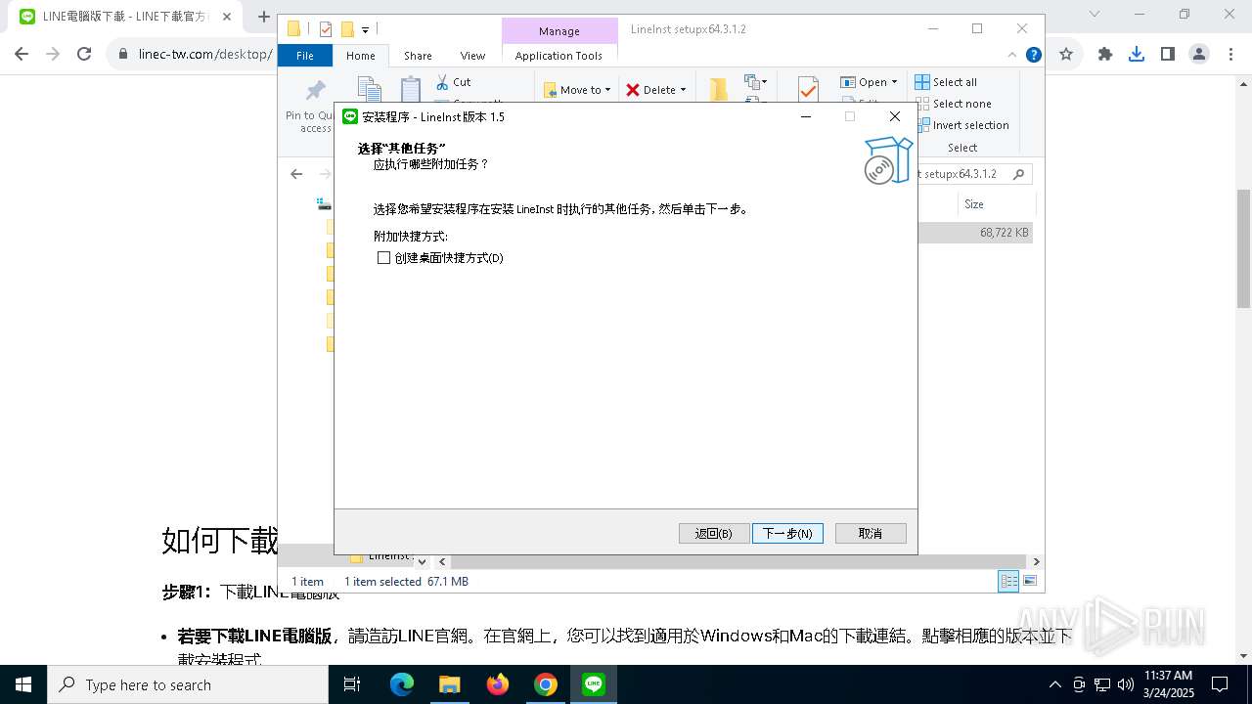The image size is (1252, 704).
Task: Open Windows Start menu
Action: (23, 684)
